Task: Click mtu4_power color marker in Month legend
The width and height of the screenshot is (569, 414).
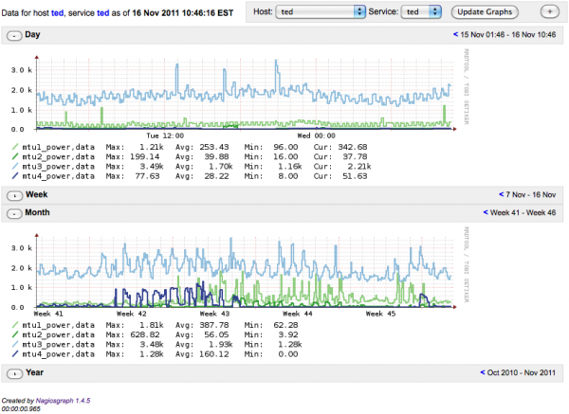Action: pyautogui.click(x=12, y=354)
